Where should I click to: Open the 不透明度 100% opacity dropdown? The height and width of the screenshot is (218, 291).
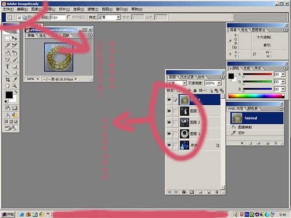219,83
